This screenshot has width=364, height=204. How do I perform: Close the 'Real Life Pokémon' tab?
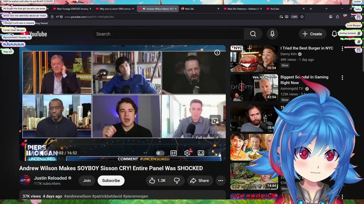pyautogui.click(x=261, y=9)
